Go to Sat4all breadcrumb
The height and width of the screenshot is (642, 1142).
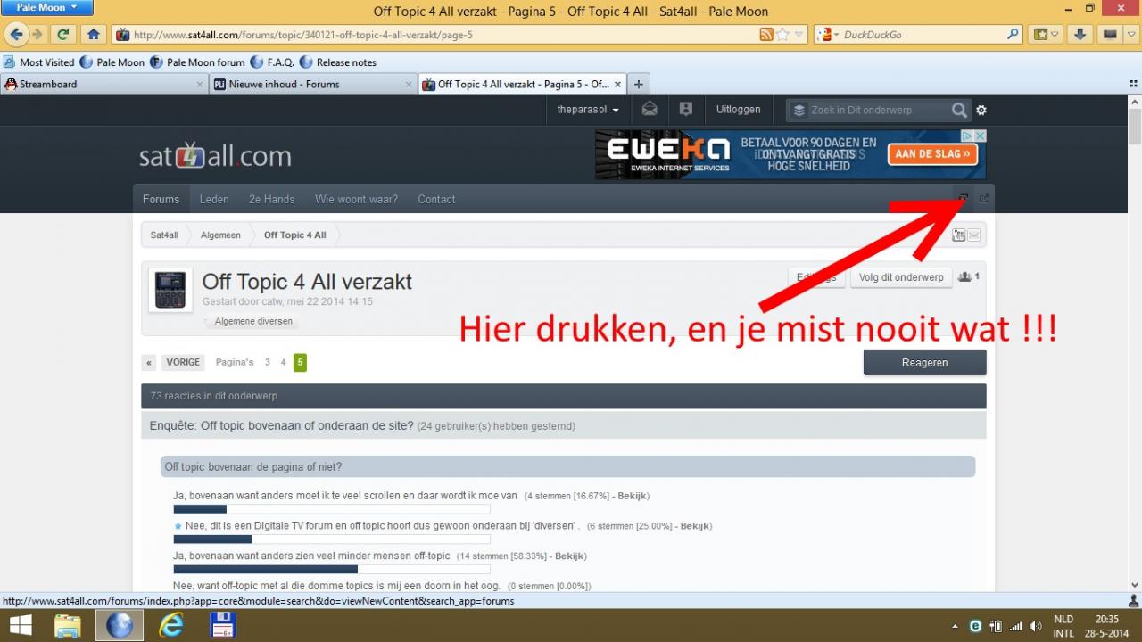coord(164,235)
